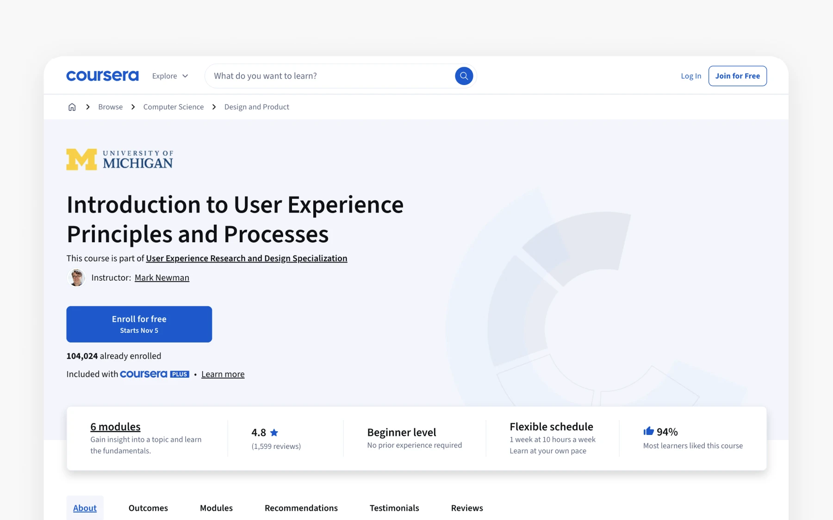Click the Coursera Plus badge logo
This screenshot has height=520, width=833.
click(x=155, y=374)
